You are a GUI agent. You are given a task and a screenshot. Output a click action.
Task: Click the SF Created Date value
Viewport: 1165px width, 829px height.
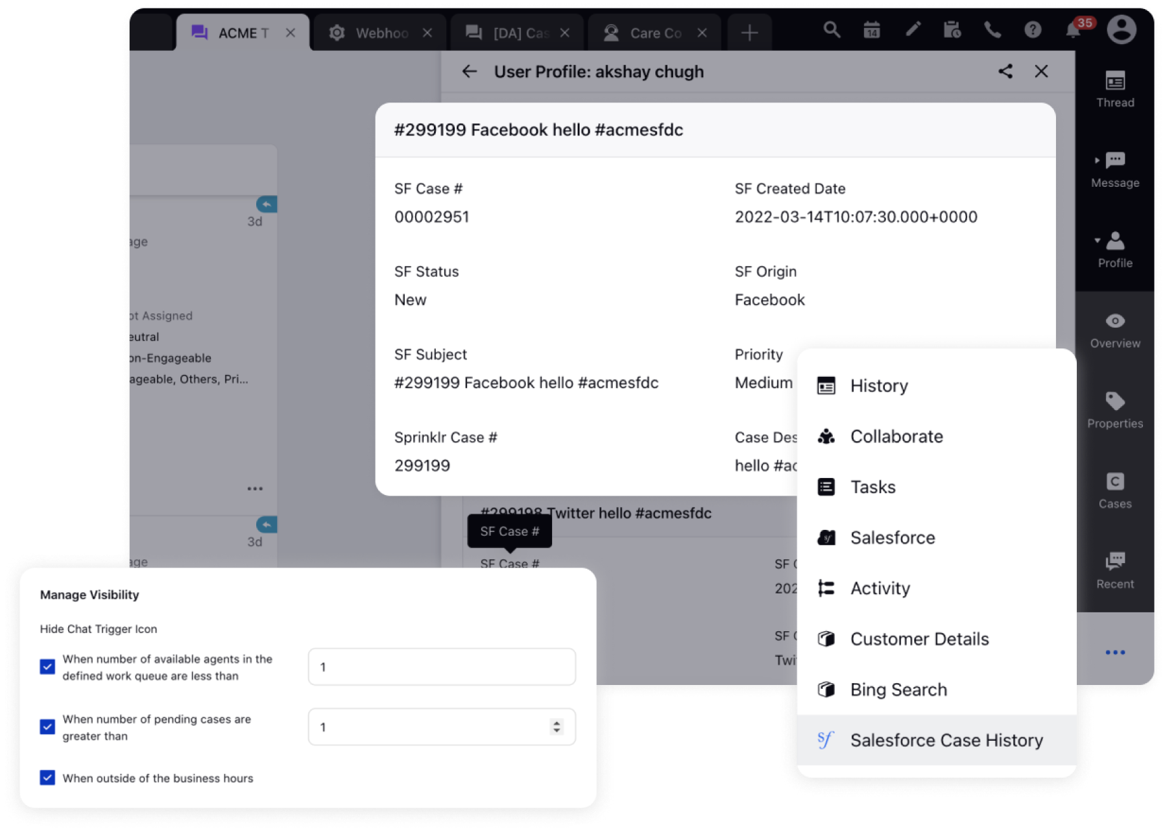[856, 217]
